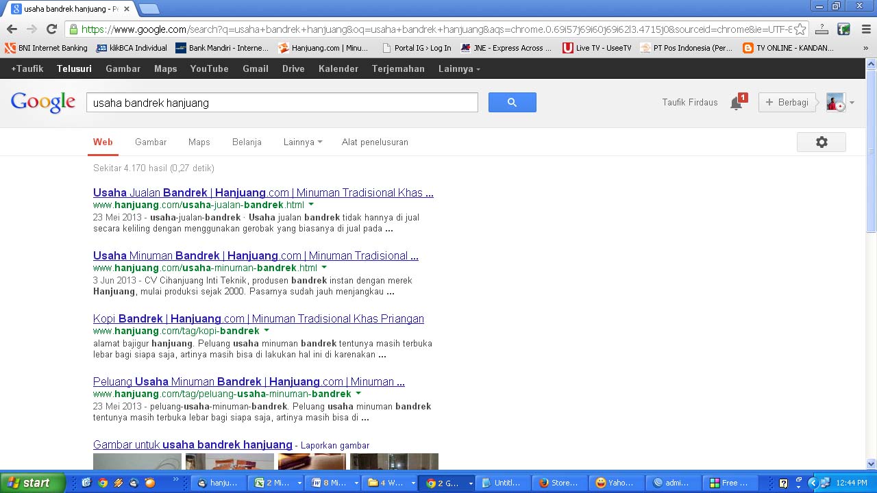Expand the Lainnya menu in the black bar

click(459, 68)
